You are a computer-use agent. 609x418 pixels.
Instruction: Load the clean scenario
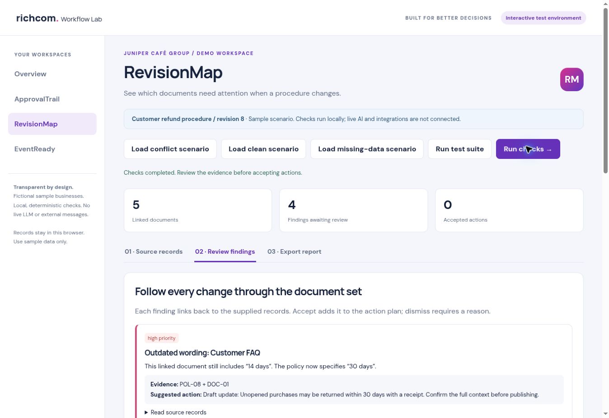tap(263, 149)
